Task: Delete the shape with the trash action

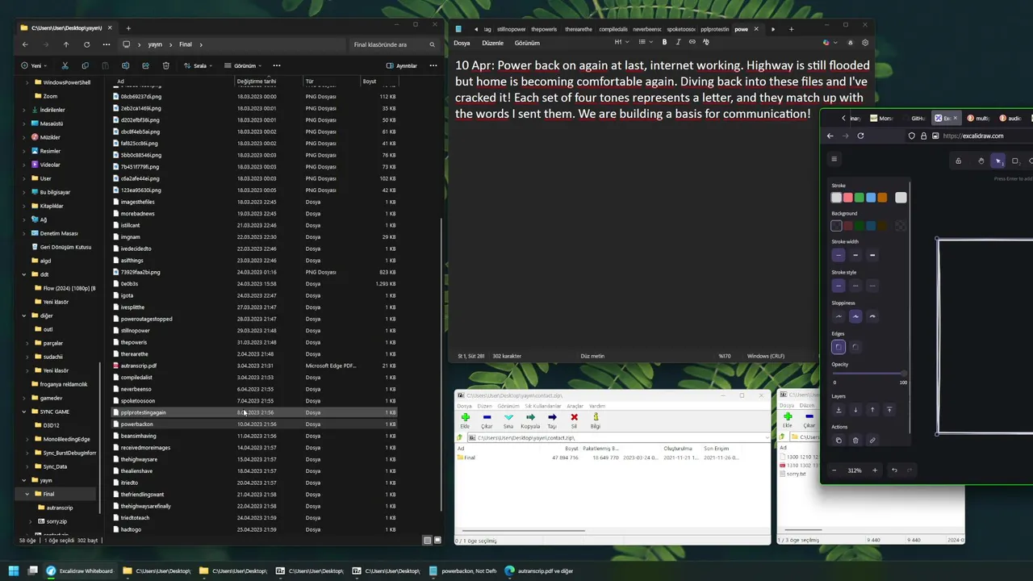Action: (855, 441)
